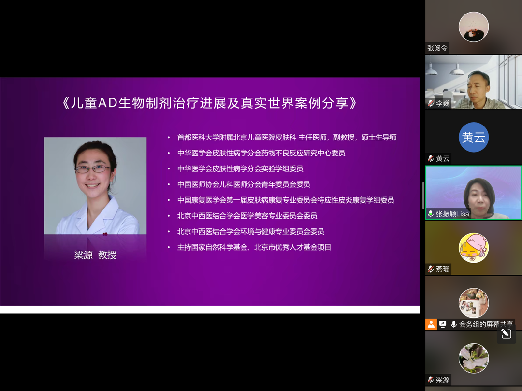Screen dimensions: 522x391
Task: Click the participant panel scrollbar handle
Action: [x=423, y=195]
